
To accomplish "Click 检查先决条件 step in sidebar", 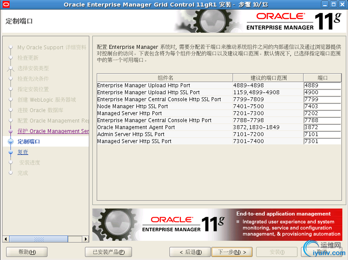I will [33, 79].
